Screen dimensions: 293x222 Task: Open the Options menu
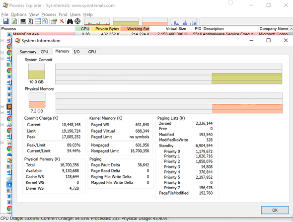pos(18,14)
